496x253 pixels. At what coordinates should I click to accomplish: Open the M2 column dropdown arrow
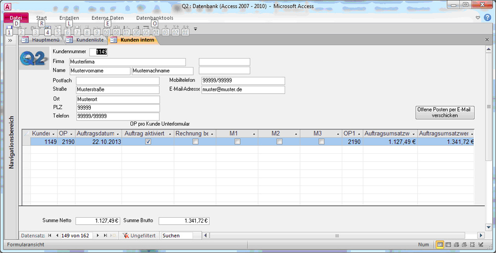tap(296, 134)
